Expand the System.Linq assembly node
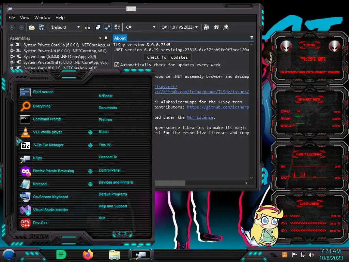The width and height of the screenshot is (349, 262). tap(12, 56)
